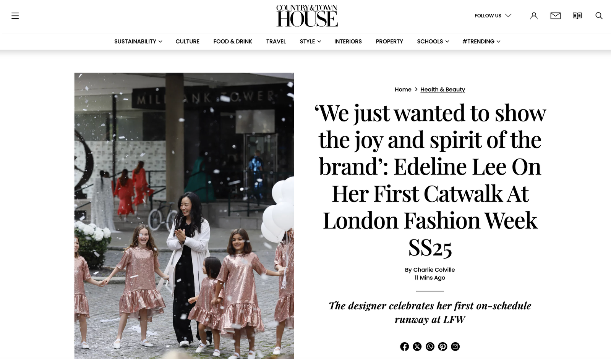Image resolution: width=611 pixels, height=359 pixels.
Task: Open the Edeline Lee catwalk photo
Action: coord(184,216)
